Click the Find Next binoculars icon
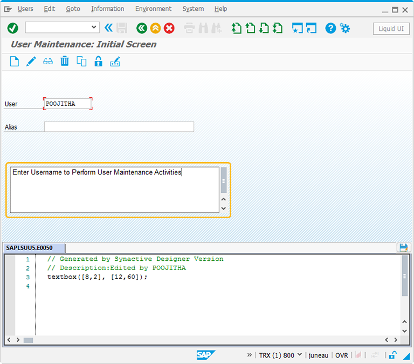The height and width of the screenshot is (364, 414). pos(217,28)
